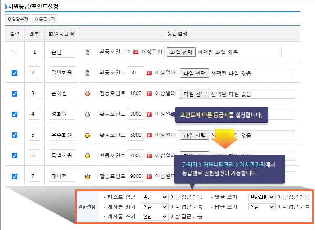The width and height of the screenshot is (315, 230).
Task: Uncheck the 우수회원 output checkbox
Action: [15, 135]
